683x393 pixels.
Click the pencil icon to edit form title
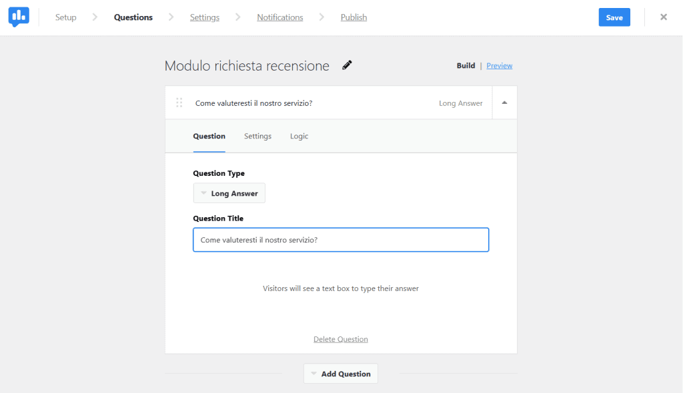click(347, 65)
